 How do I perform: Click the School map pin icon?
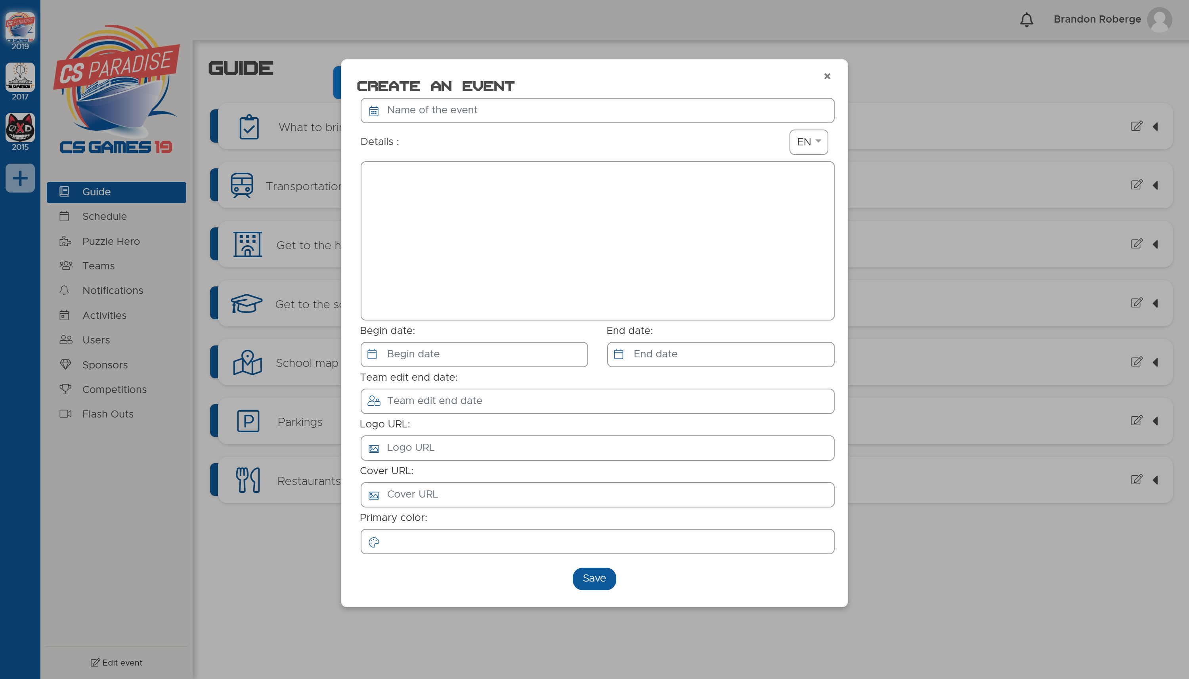(x=247, y=362)
